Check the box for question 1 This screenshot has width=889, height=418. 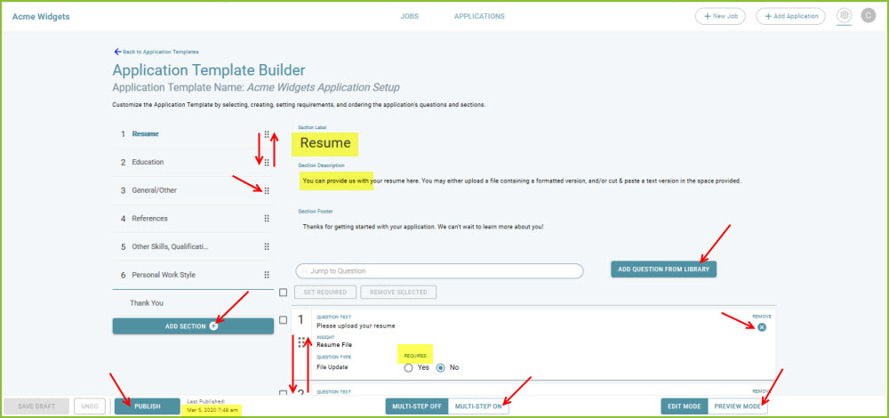(x=284, y=320)
